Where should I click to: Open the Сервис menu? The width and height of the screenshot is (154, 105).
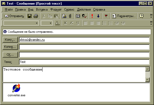(x=69, y=9)
